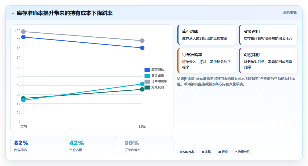
Task: Click the Chart.js tag chip
Action: (x=187, y=152)
